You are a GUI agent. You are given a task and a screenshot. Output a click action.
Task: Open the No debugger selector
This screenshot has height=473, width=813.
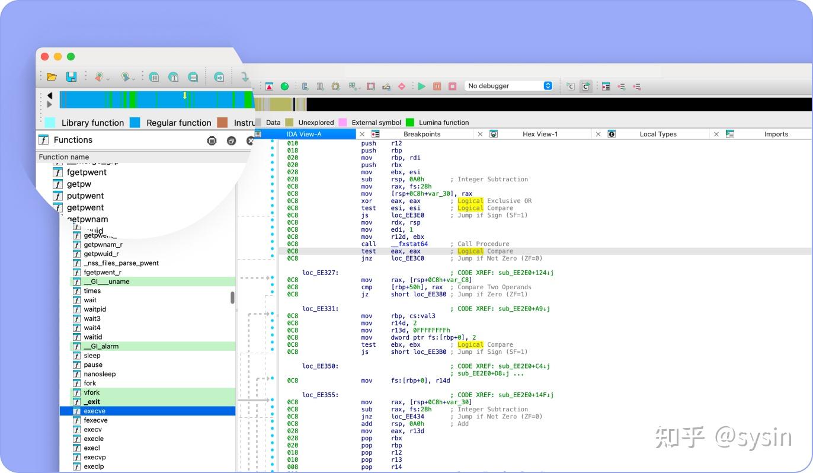(509, 85)
